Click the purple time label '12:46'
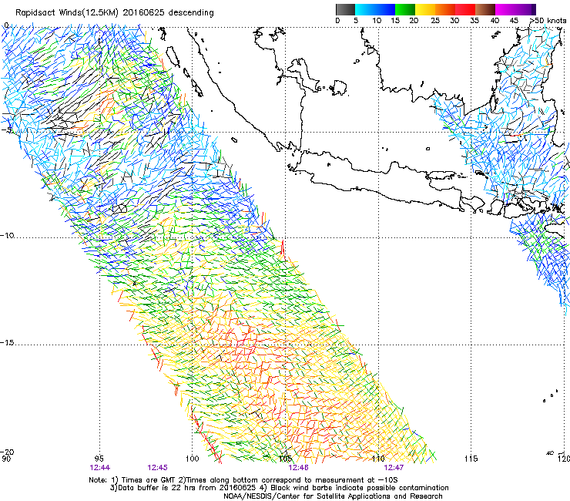This screenshot has height=501, width=570. [x=298, y=468]
